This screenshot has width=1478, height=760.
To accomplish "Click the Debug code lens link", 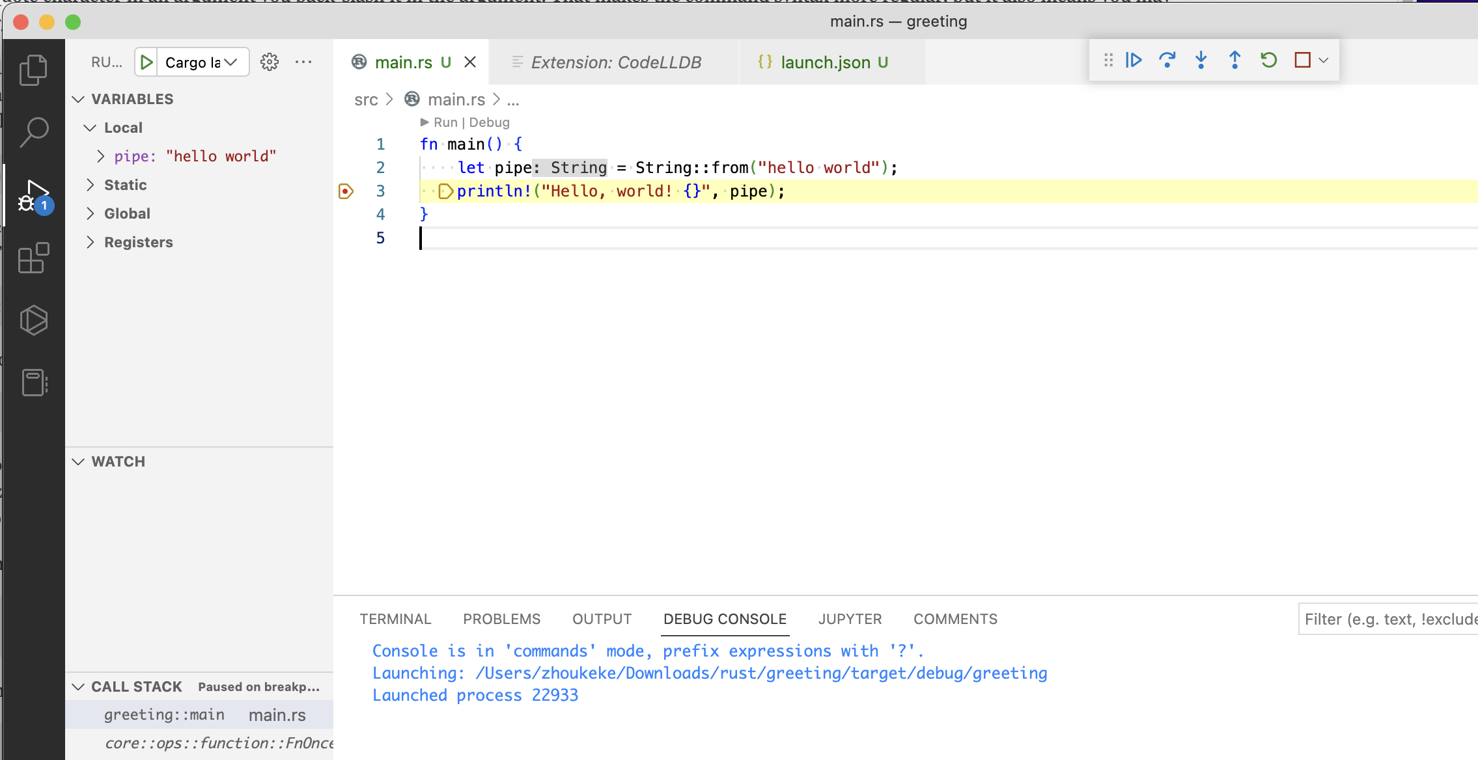I will pyautogui.click(x=489, y=122).
